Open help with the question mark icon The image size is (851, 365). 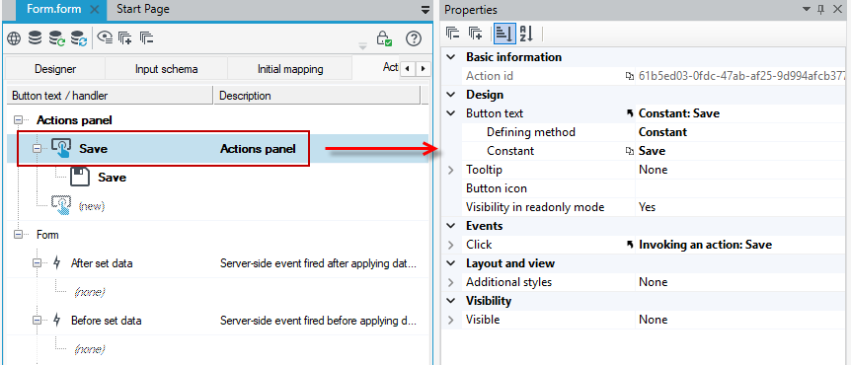pyautogui.click(x=414, y=37)
